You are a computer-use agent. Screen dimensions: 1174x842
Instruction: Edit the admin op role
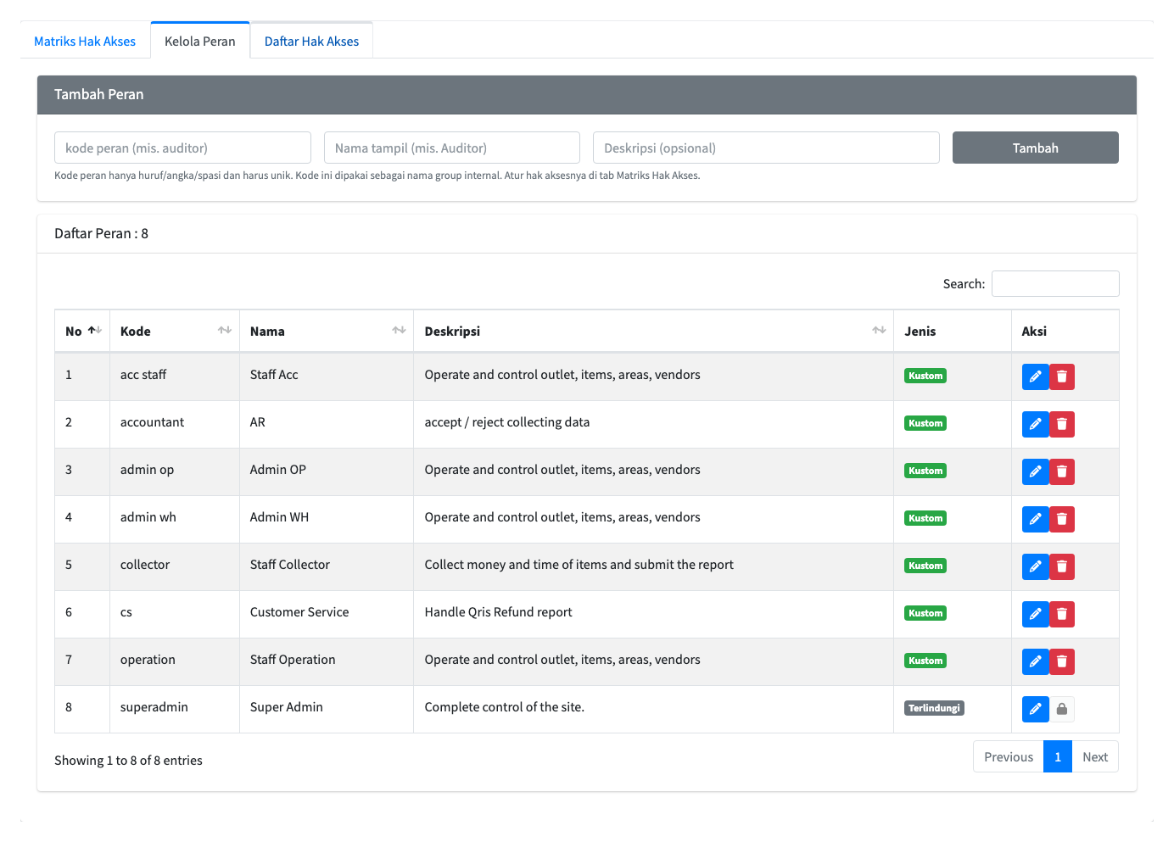[1035, 471]
